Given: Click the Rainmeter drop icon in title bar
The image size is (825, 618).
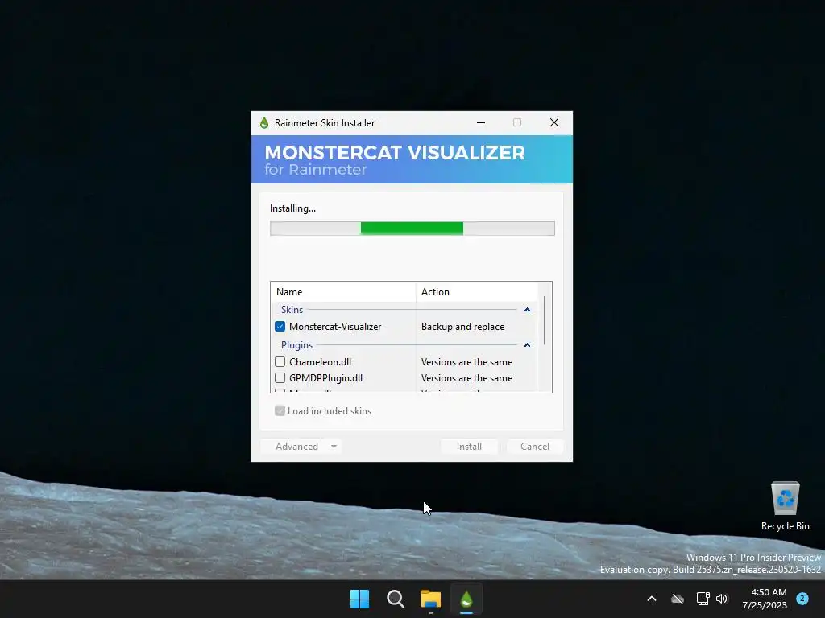Looking at the screenshot, I should (x=264, y=123).
